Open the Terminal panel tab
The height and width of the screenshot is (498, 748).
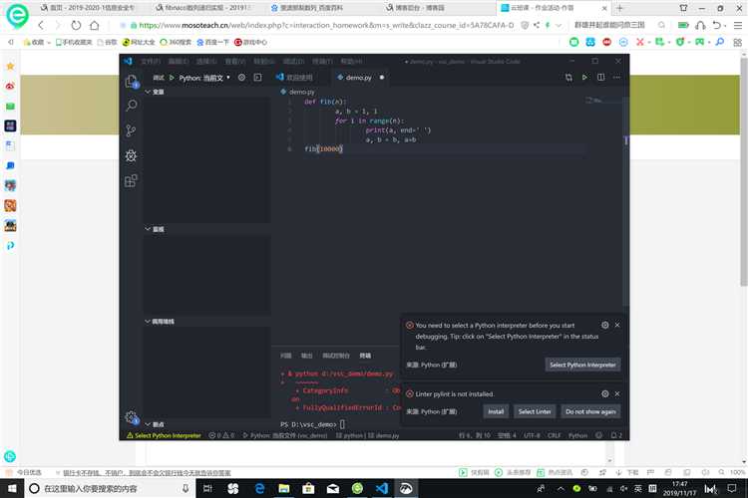click(365, 356)
